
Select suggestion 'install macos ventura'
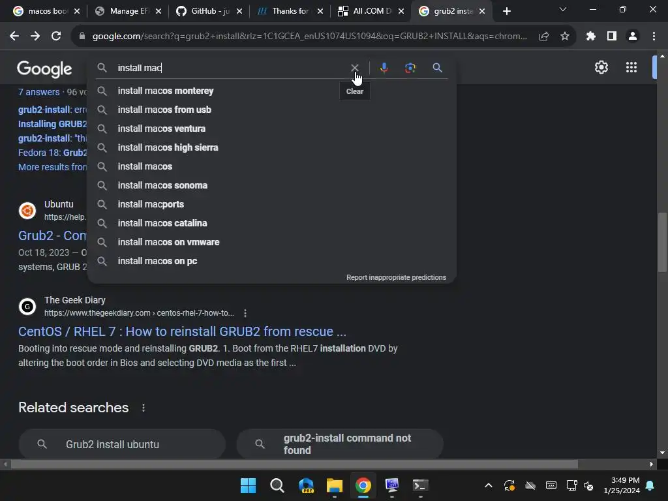click(x=272, y=129)
